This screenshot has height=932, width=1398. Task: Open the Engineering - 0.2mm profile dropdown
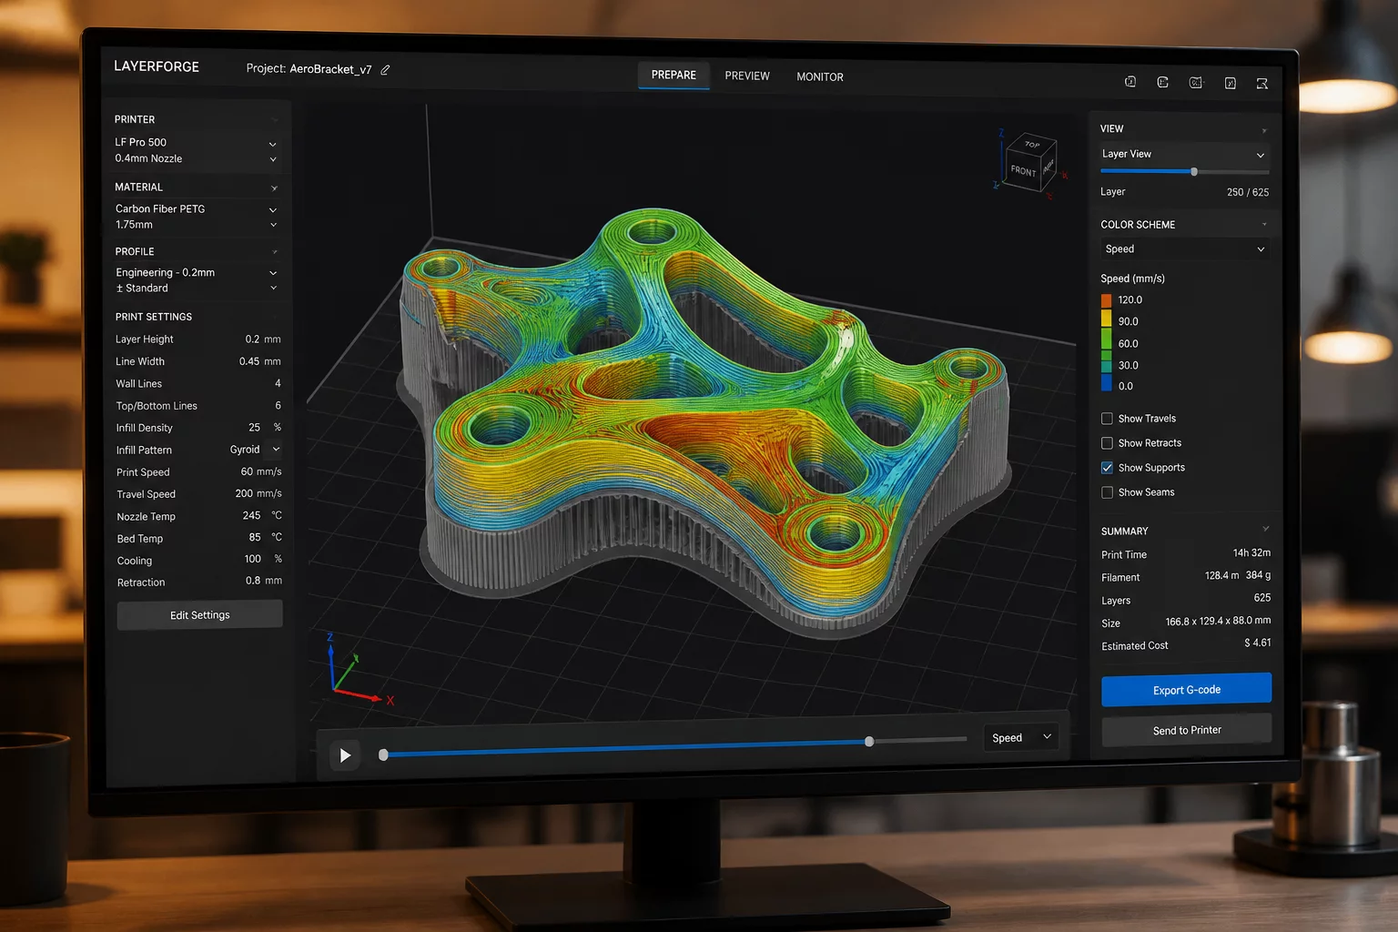tap(197, 273)
